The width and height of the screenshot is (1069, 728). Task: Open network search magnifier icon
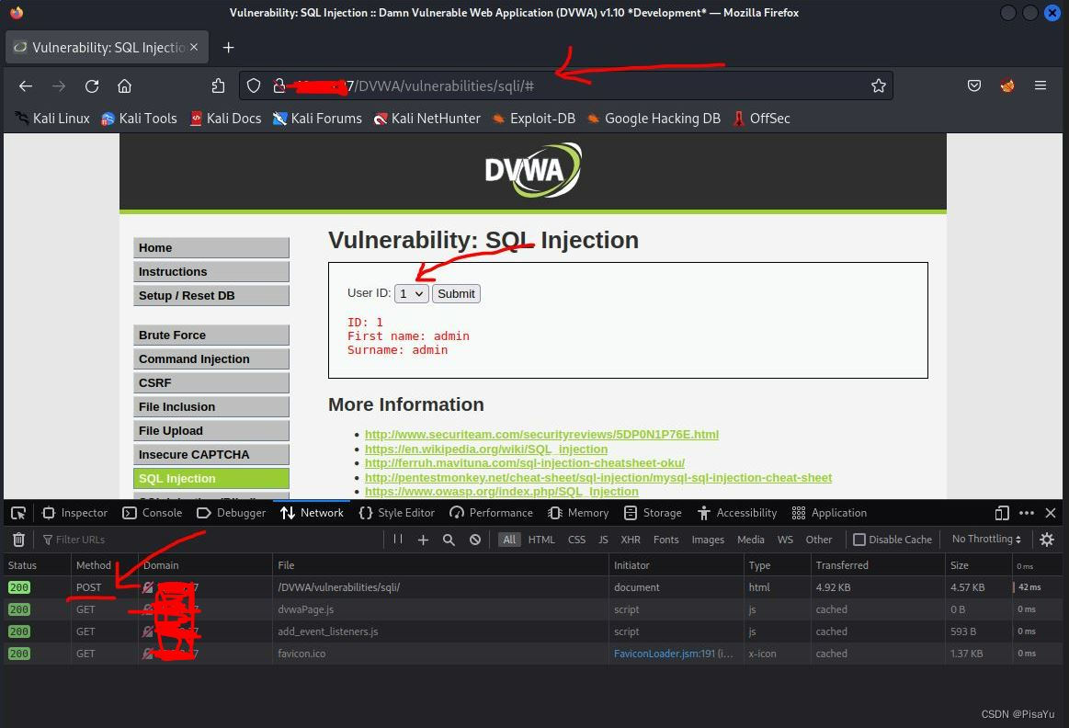pos(449,540)
